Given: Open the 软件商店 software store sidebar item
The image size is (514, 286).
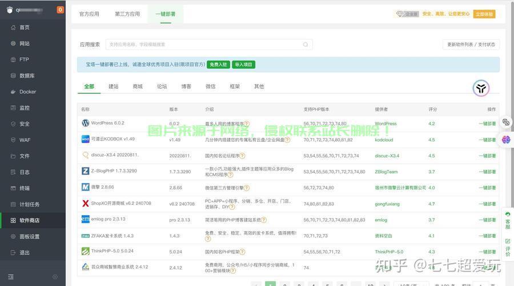Looking at the screenshot, I should pyautogui.click(x=33, y=220).
